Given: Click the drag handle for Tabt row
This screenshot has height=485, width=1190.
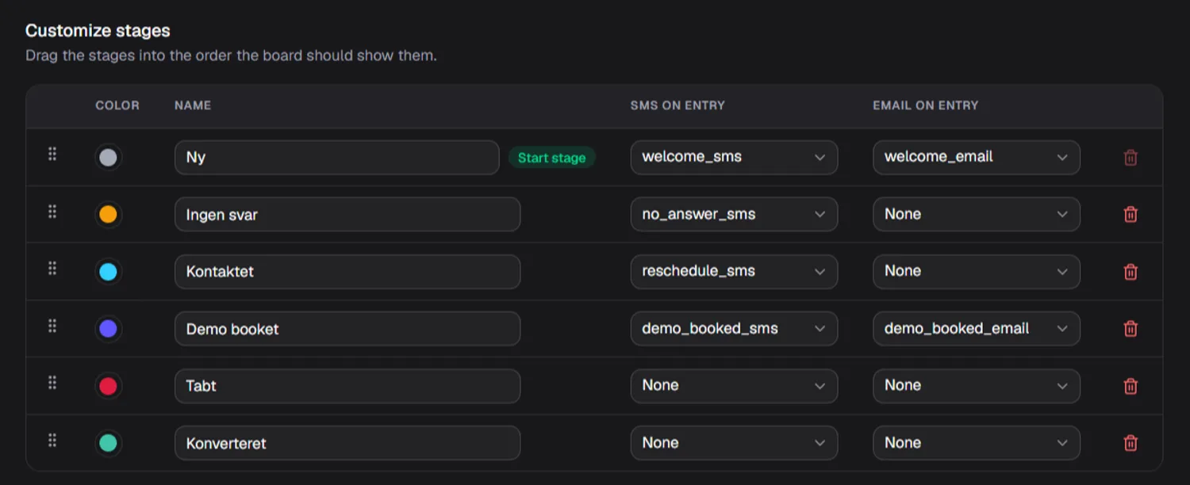Looking at the screenshot, I should [52, 383].
